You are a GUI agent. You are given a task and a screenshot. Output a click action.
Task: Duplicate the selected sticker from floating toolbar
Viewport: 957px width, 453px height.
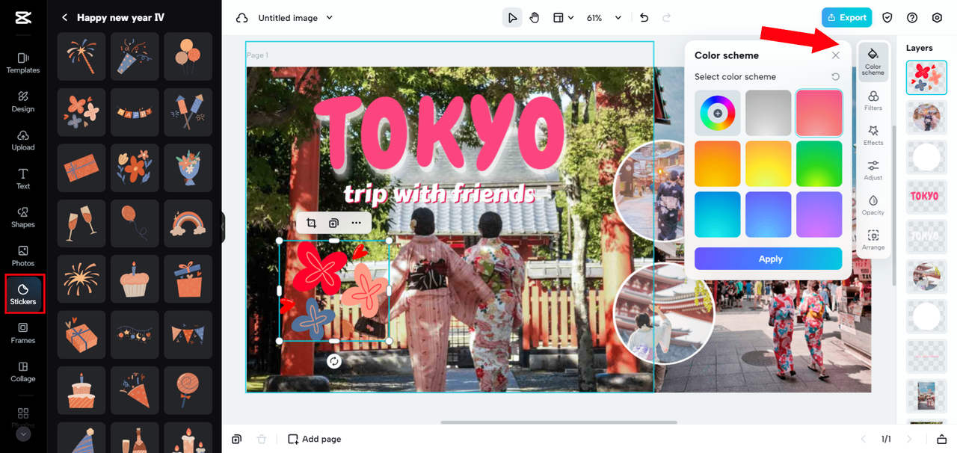tap(333, 223)
